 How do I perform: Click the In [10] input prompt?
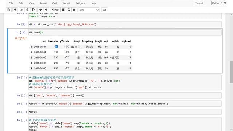click(21, 32)
